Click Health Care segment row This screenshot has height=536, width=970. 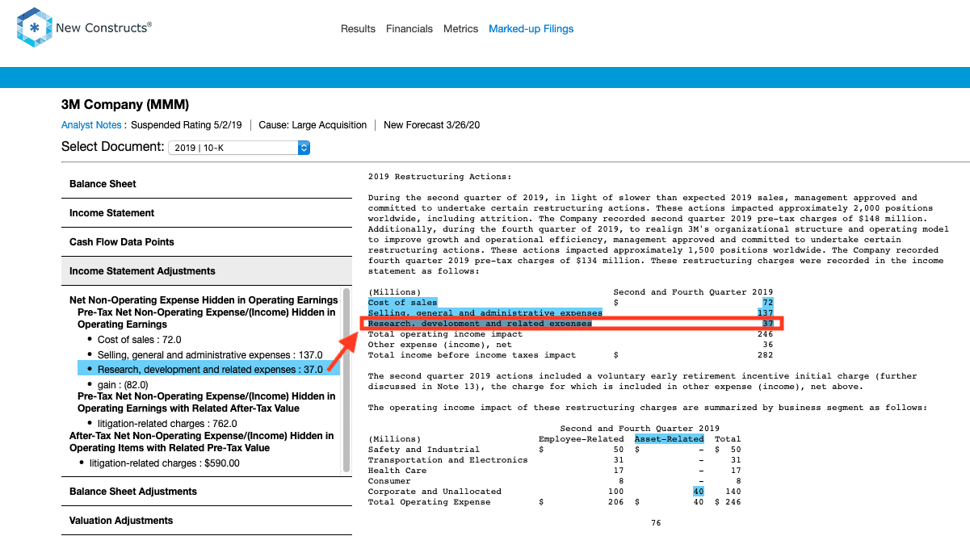click(554, 471)
